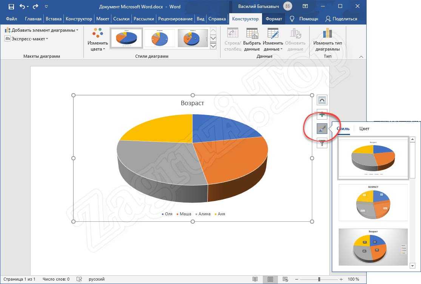Click the русский language indicator

click(97, 279)
